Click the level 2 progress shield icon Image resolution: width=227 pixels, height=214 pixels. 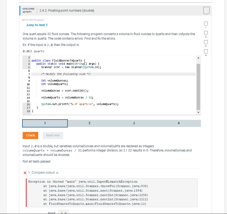(x=206, y=33)
